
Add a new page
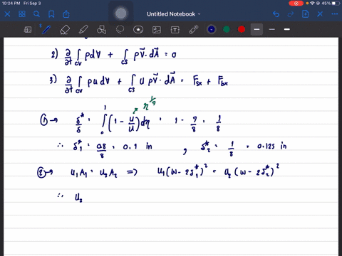tap(306, 14)
